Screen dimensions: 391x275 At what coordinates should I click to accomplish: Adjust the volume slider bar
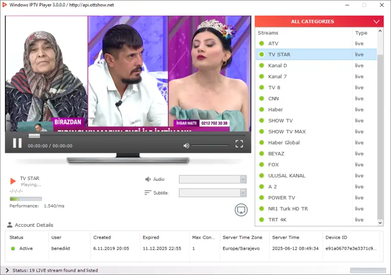coord(210,146)
